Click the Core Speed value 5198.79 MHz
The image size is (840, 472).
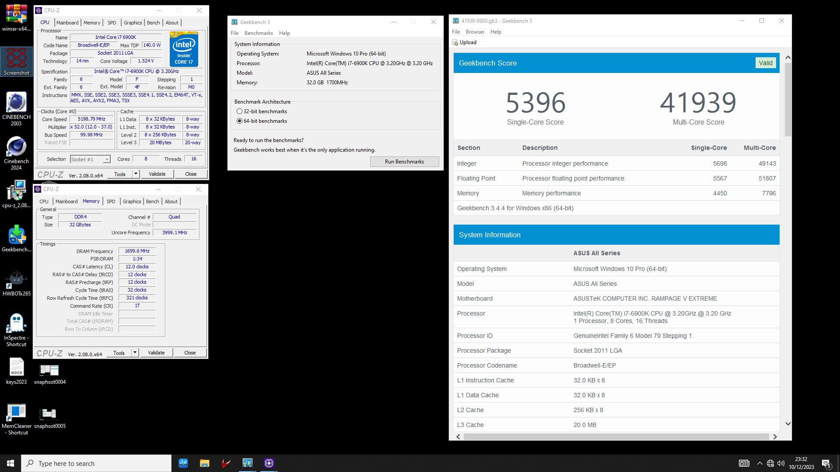click(x=91, y=119)
